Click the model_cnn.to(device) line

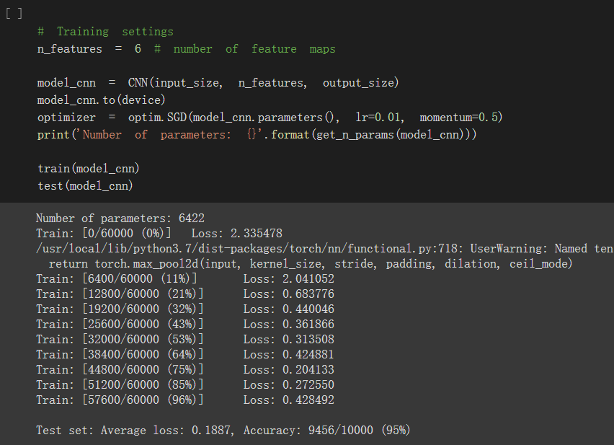click(101, 100)
